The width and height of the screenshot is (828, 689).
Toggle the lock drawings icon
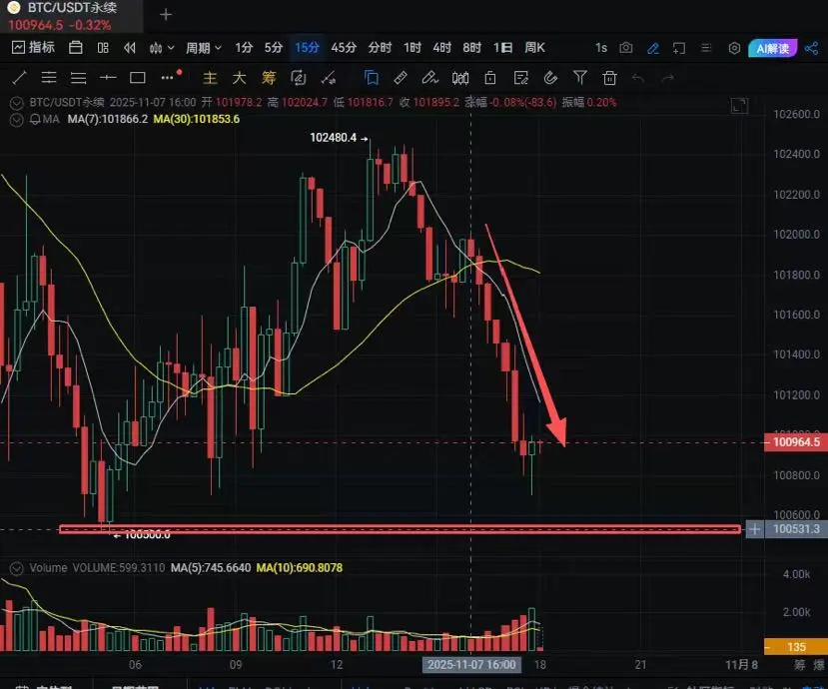(490, 78)
